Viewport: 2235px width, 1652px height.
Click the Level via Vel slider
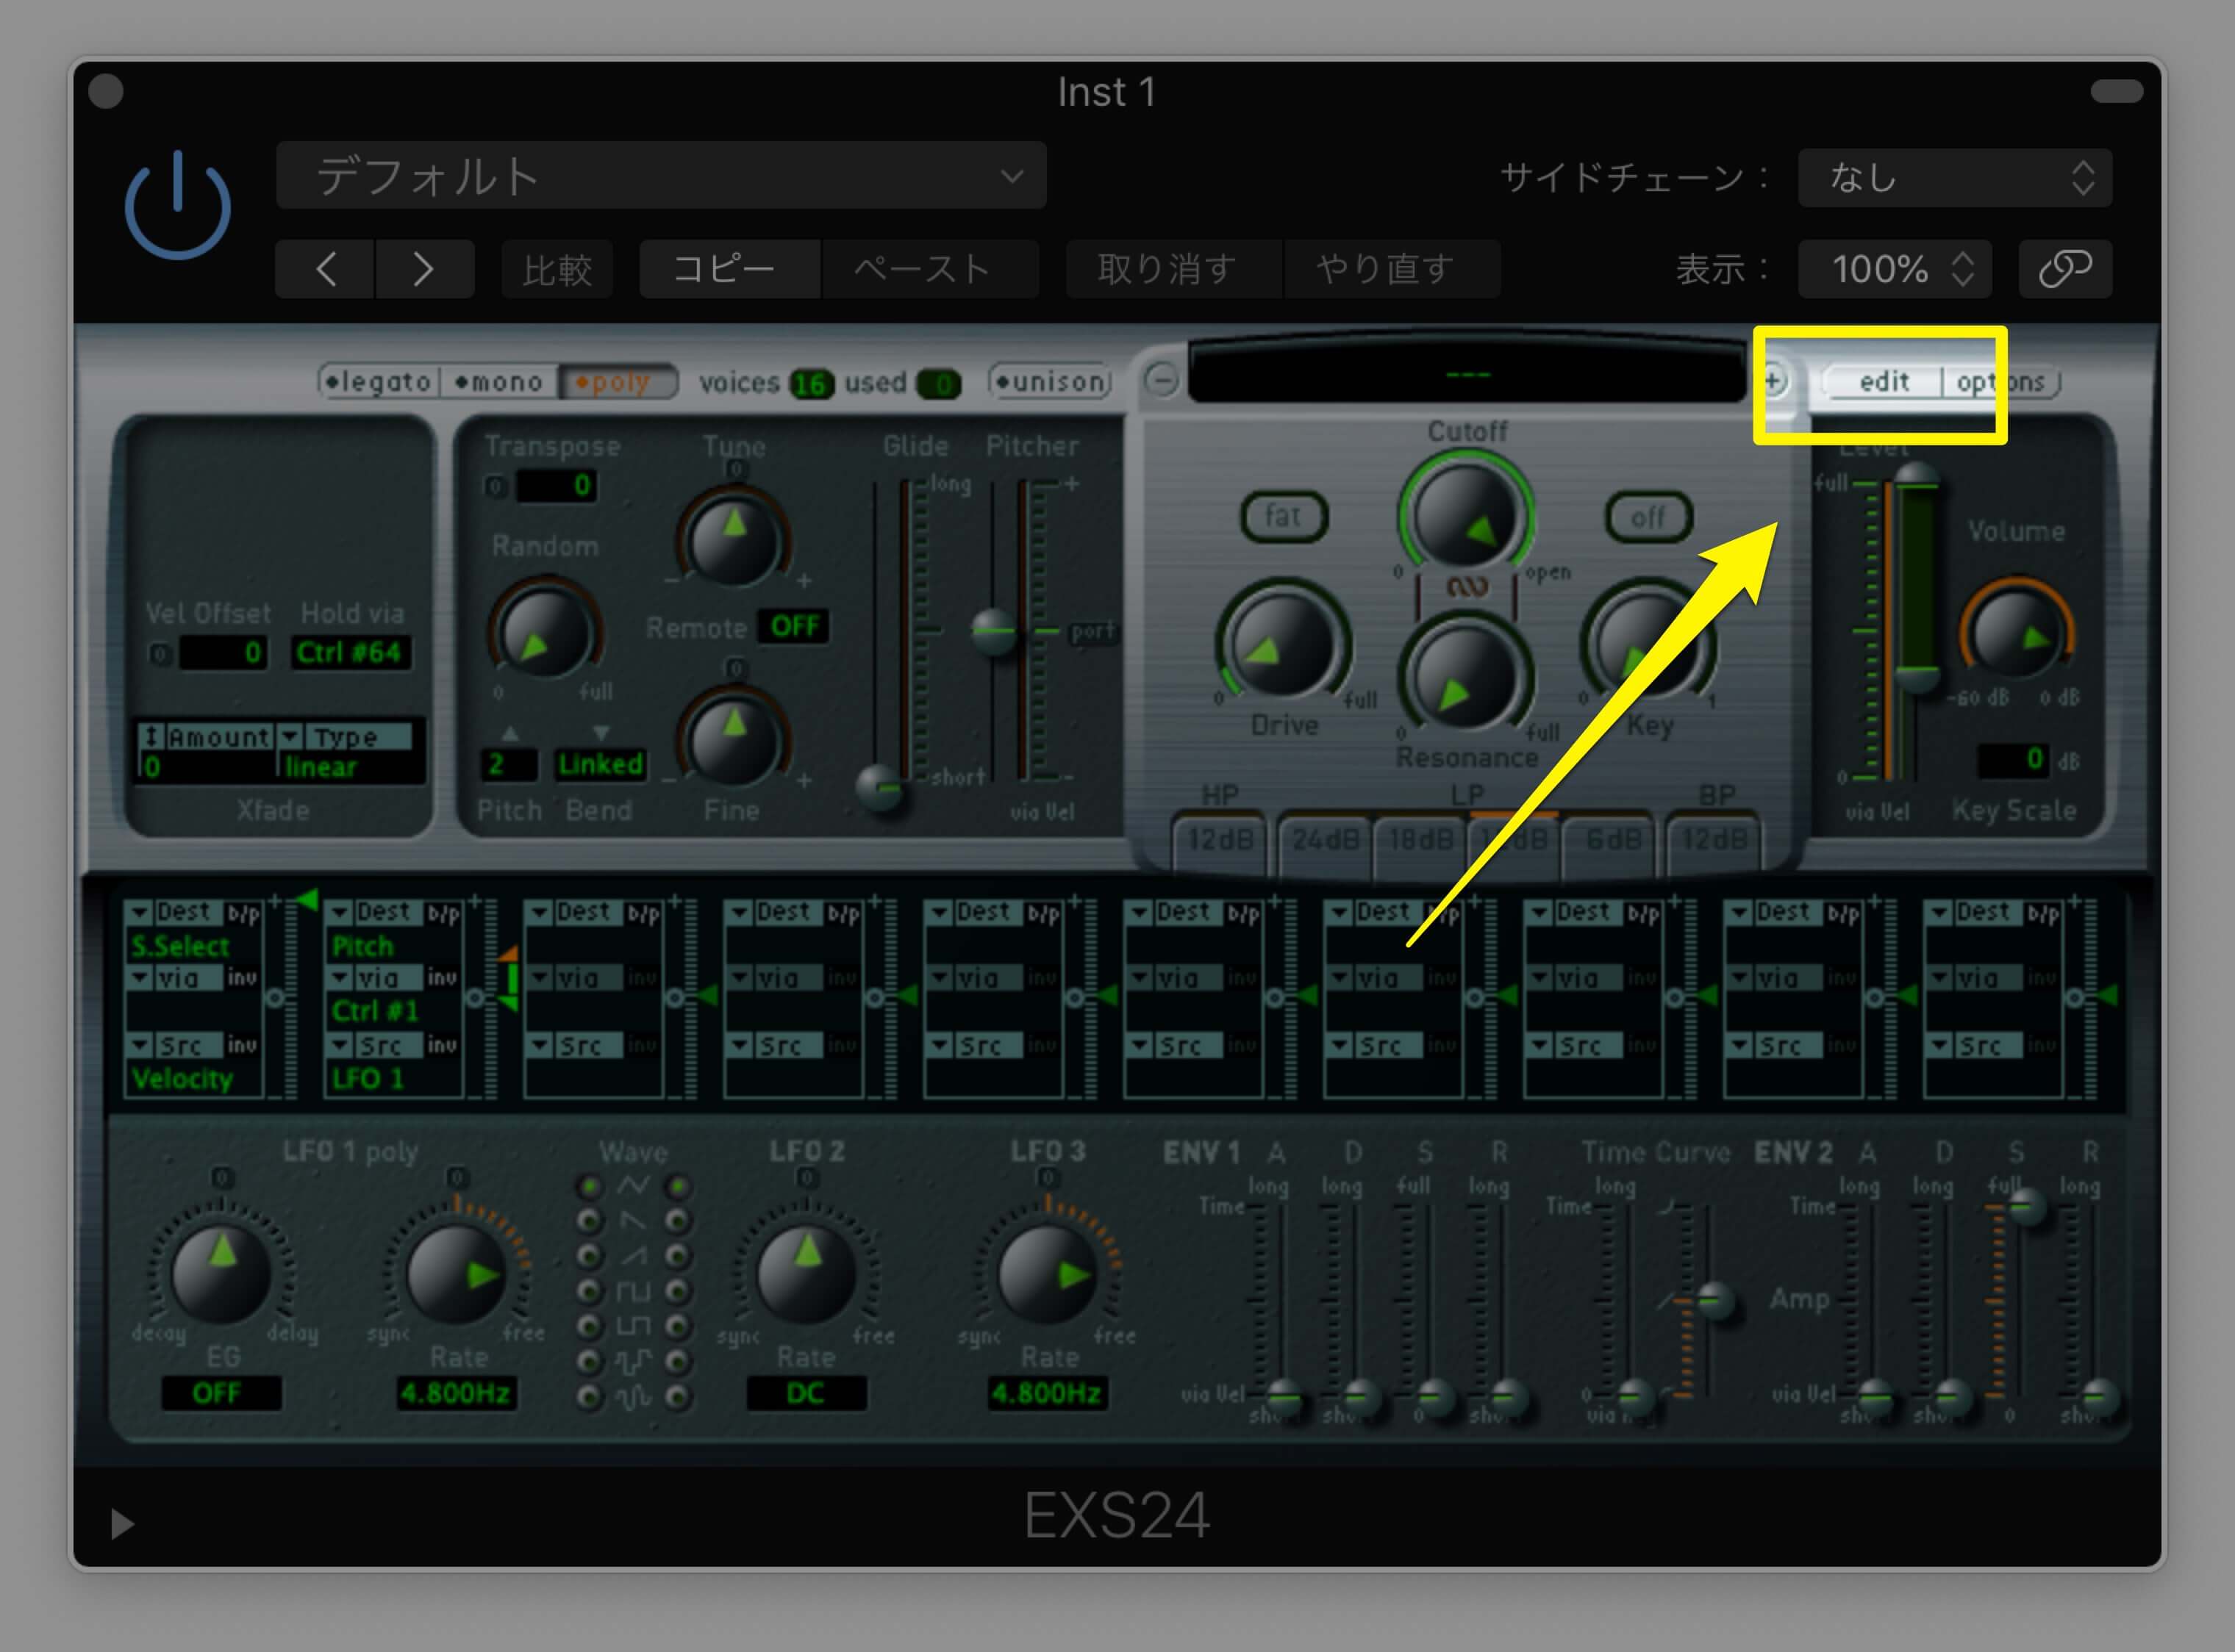(x=1917, y=678)
